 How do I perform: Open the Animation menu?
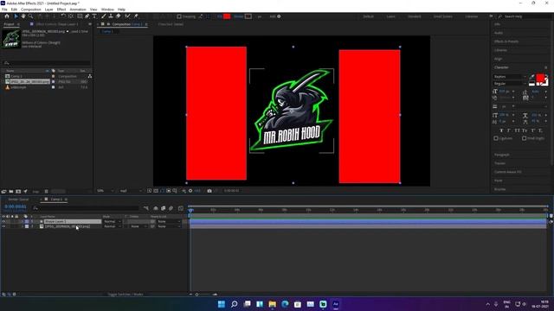point(78,10)
